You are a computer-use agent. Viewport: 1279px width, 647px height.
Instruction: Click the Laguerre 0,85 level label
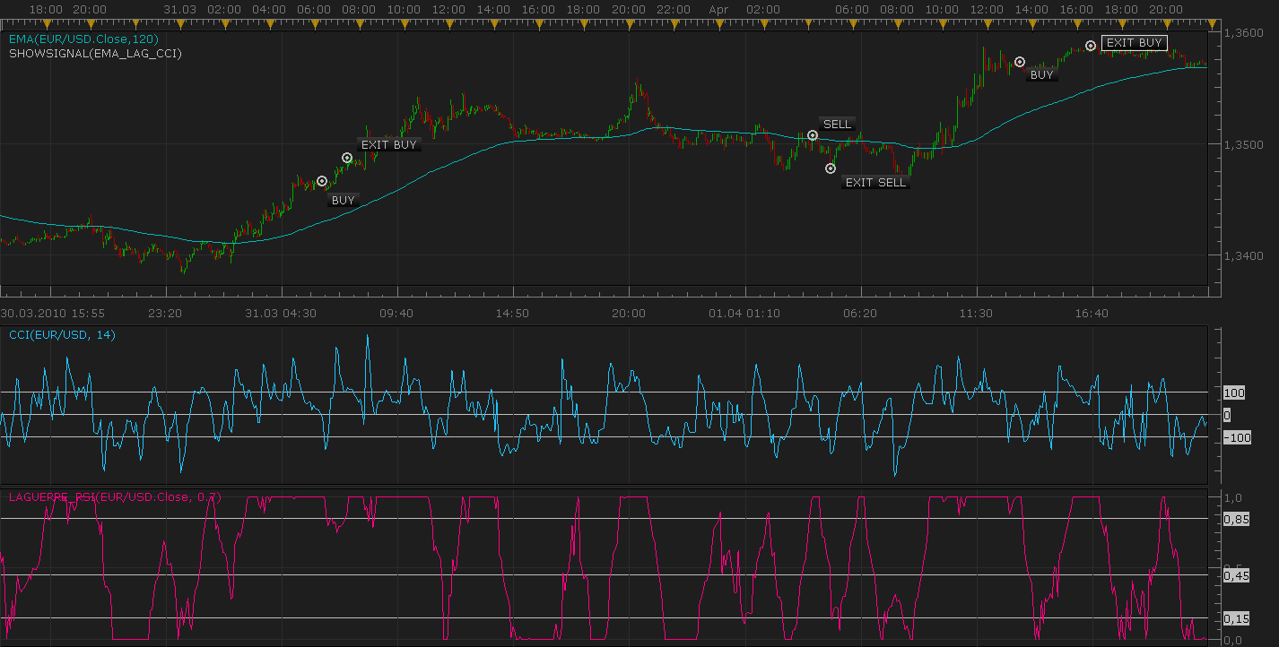point(1234,519)
